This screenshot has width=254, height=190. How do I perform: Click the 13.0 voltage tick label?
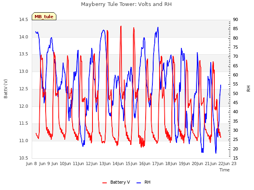(23, 71)
